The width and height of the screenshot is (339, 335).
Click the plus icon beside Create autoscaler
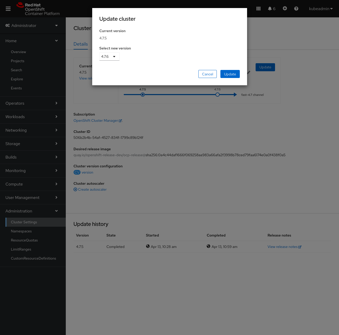click(x=75, y=189)
